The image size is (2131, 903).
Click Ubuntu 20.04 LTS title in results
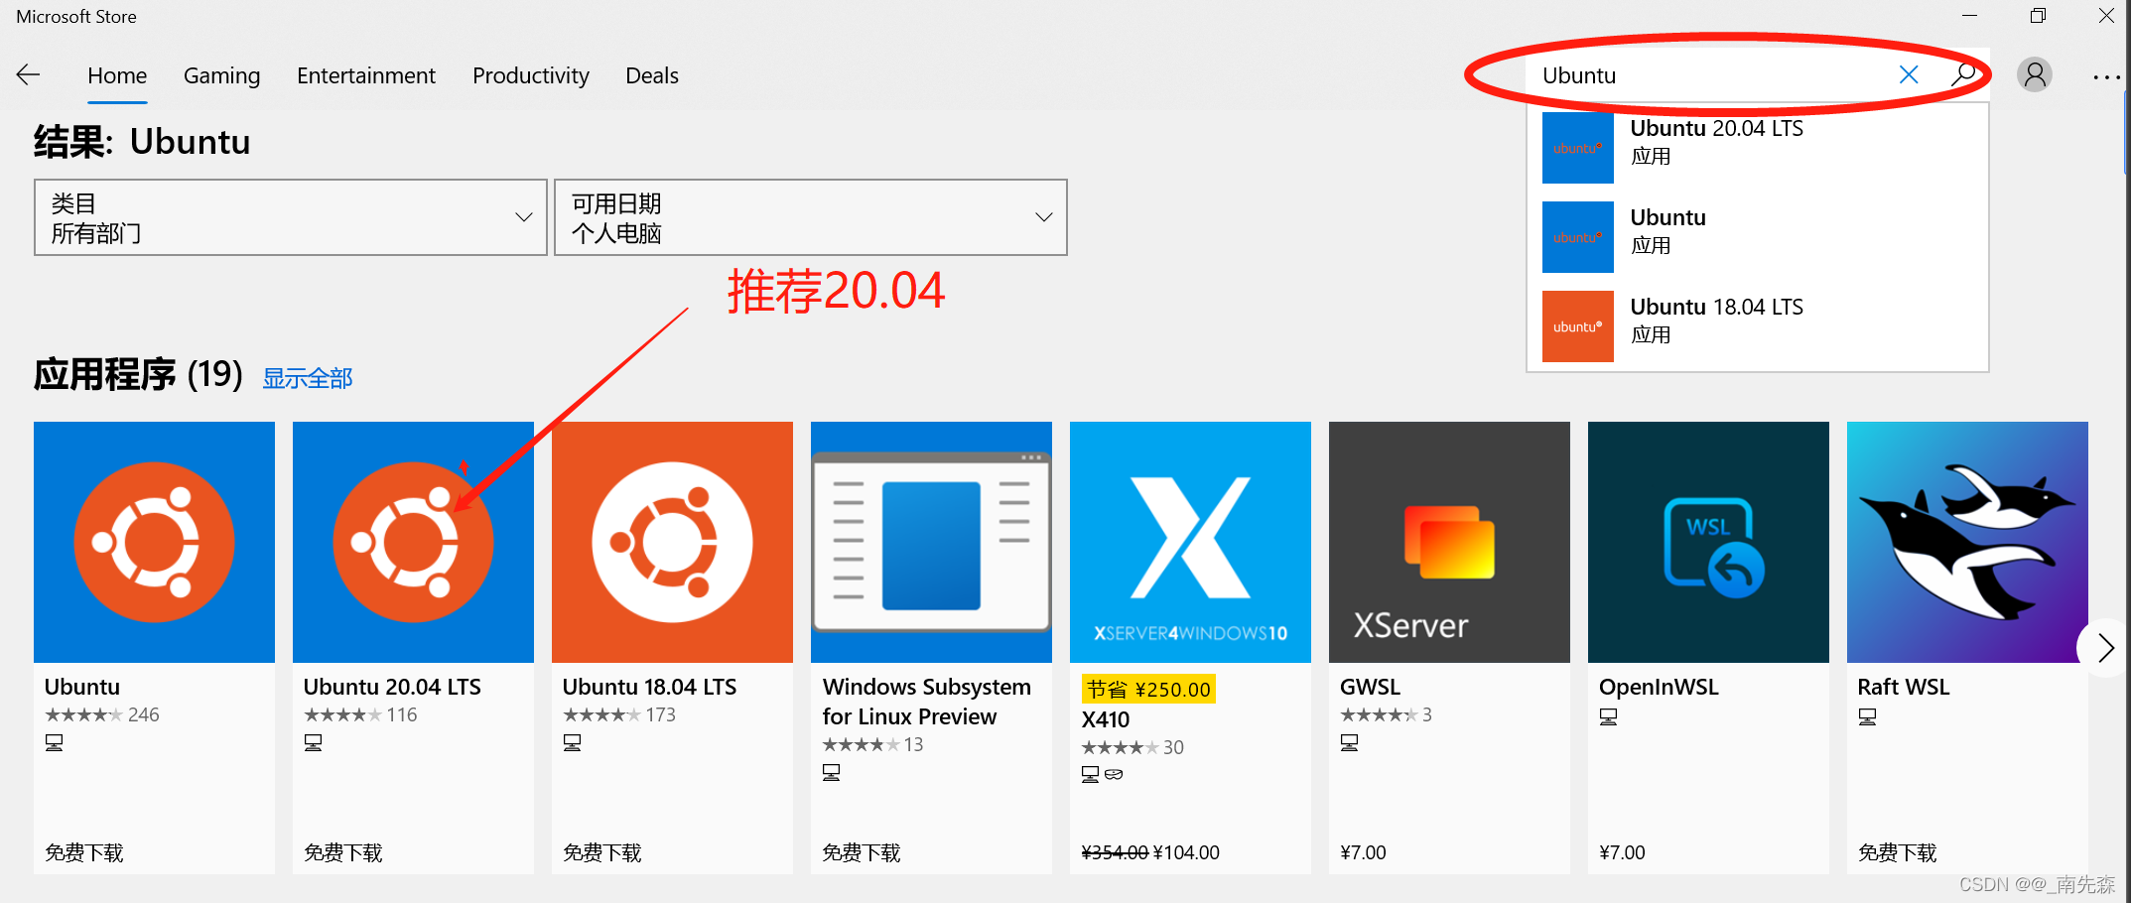click(x=392, y=687)
